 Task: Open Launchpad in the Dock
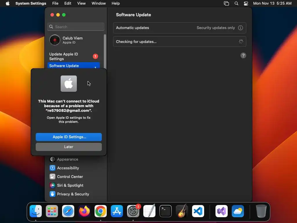(x=52, y=211)
